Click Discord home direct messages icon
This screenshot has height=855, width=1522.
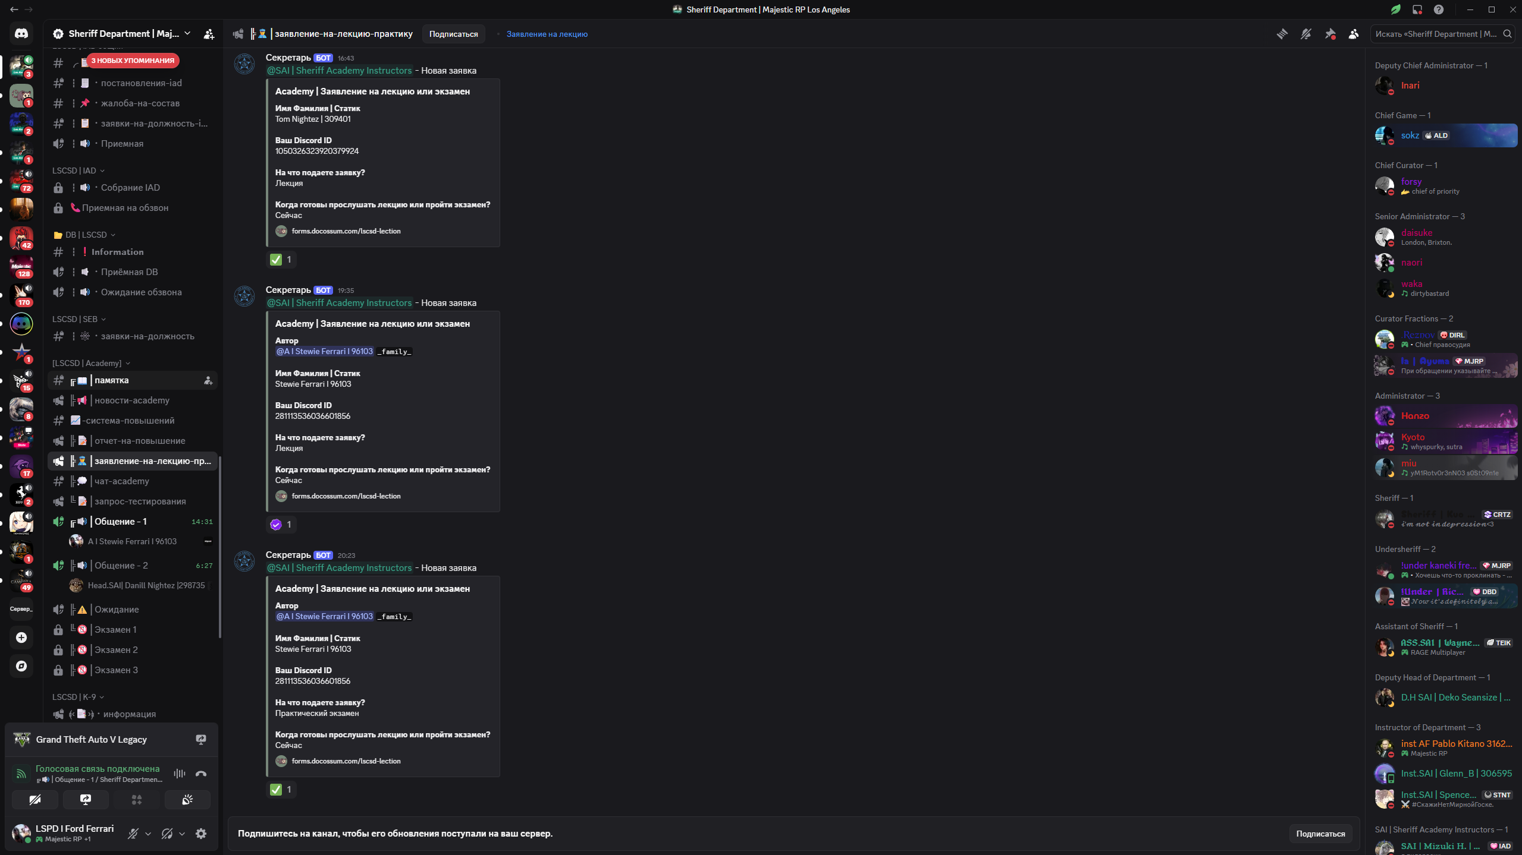[x=21, y=34]
